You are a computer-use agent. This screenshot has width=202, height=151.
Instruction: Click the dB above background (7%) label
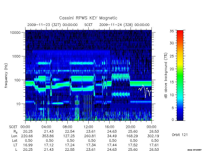click(x=166, y=75)
